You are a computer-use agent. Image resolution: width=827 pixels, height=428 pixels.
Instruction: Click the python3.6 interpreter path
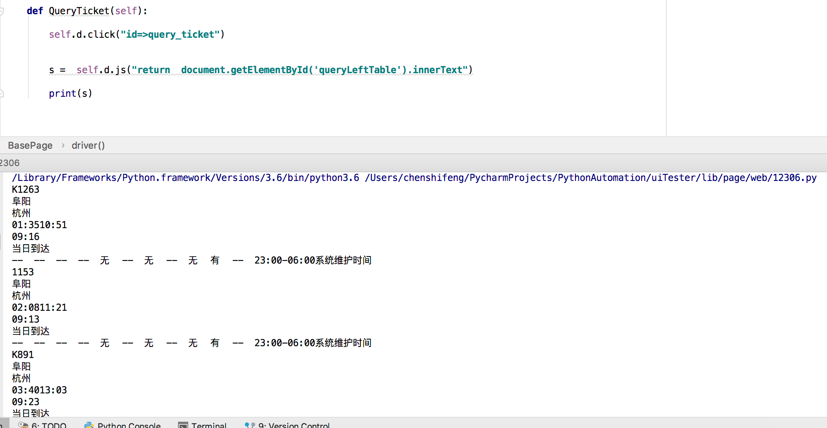click(185, 178)
